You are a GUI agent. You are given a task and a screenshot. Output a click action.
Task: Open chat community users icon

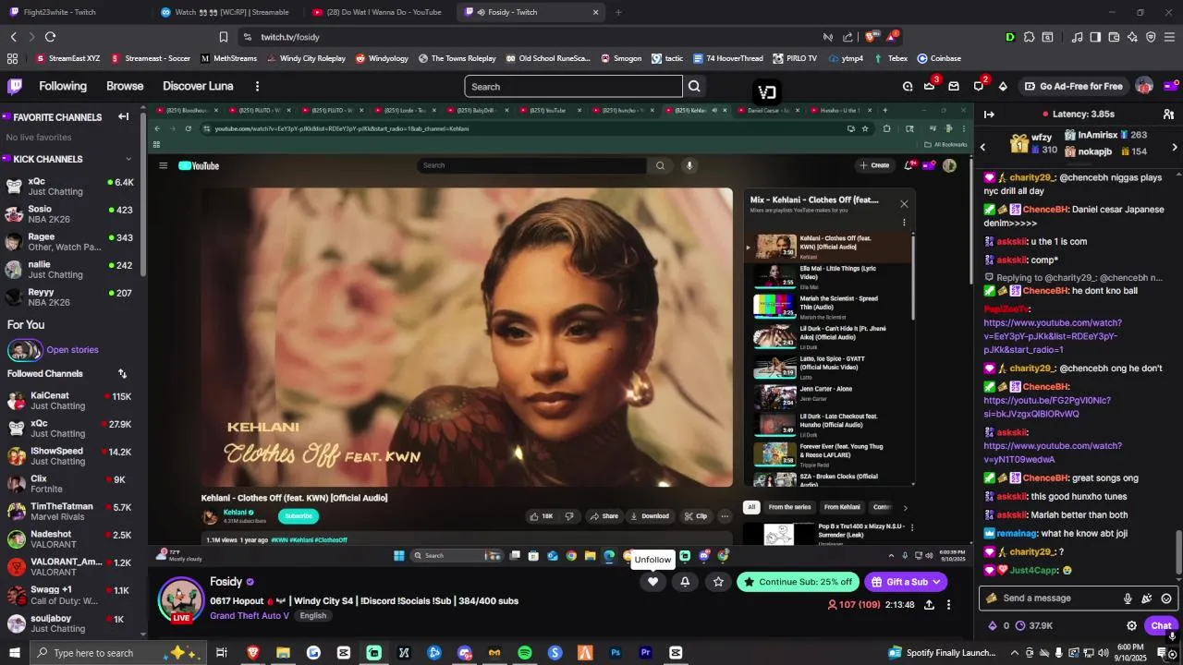(1168, 114)
